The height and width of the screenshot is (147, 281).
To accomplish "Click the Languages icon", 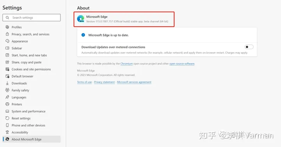I will point(7,97).
